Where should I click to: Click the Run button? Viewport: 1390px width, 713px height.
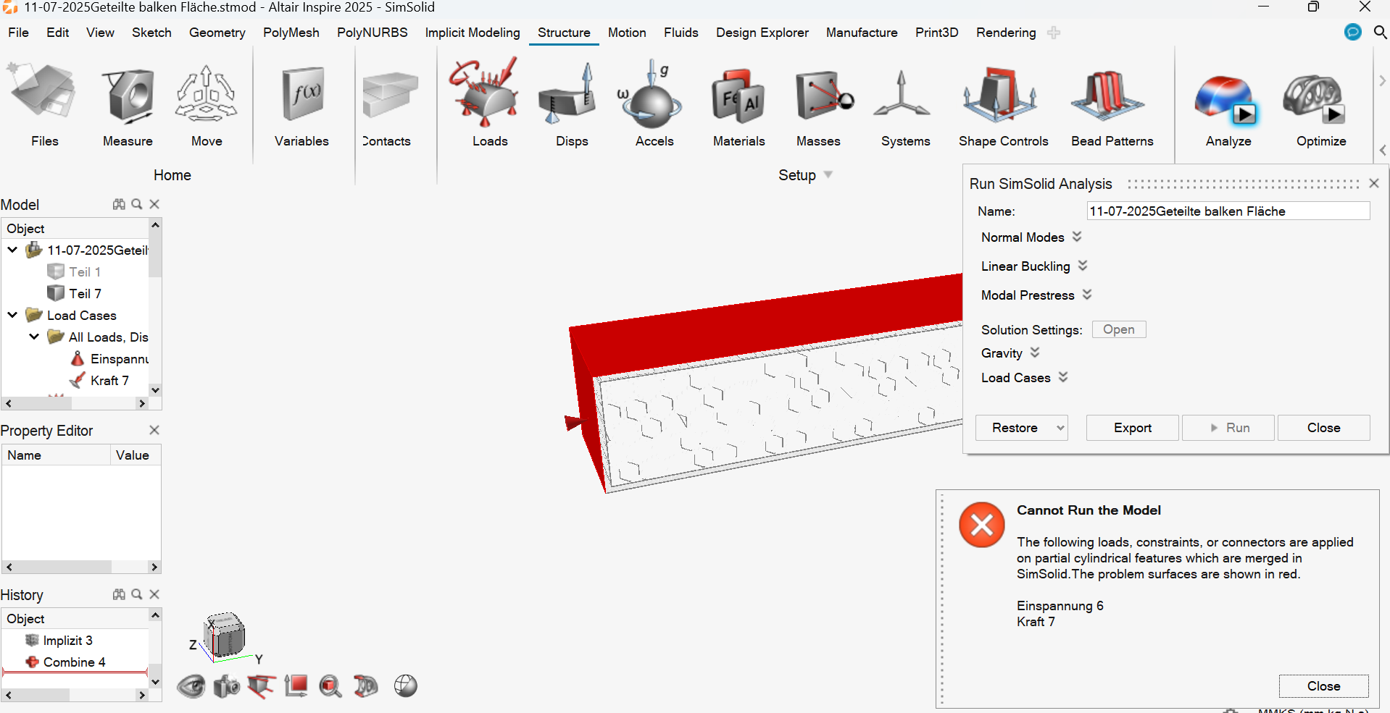point(1229,428)
